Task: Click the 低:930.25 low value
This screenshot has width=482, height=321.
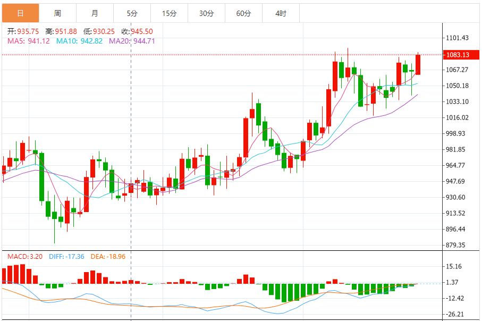Action: [99, 31]
